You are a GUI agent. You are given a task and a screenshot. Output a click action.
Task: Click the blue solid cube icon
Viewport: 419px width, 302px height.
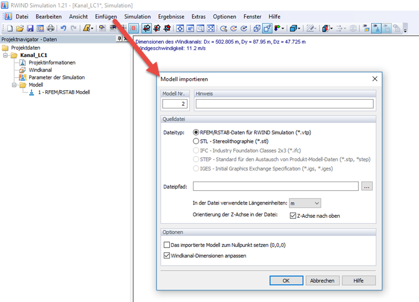pyautogui.click(x=293, y=28)
